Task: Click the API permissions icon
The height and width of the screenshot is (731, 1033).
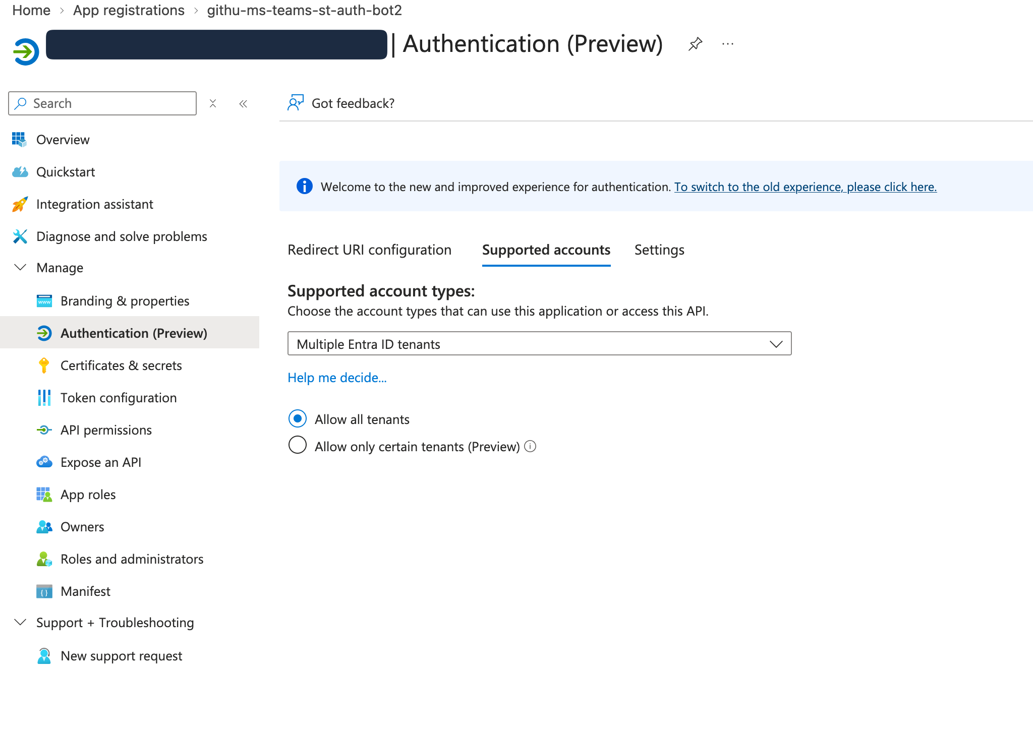Action: click(44, 430)
